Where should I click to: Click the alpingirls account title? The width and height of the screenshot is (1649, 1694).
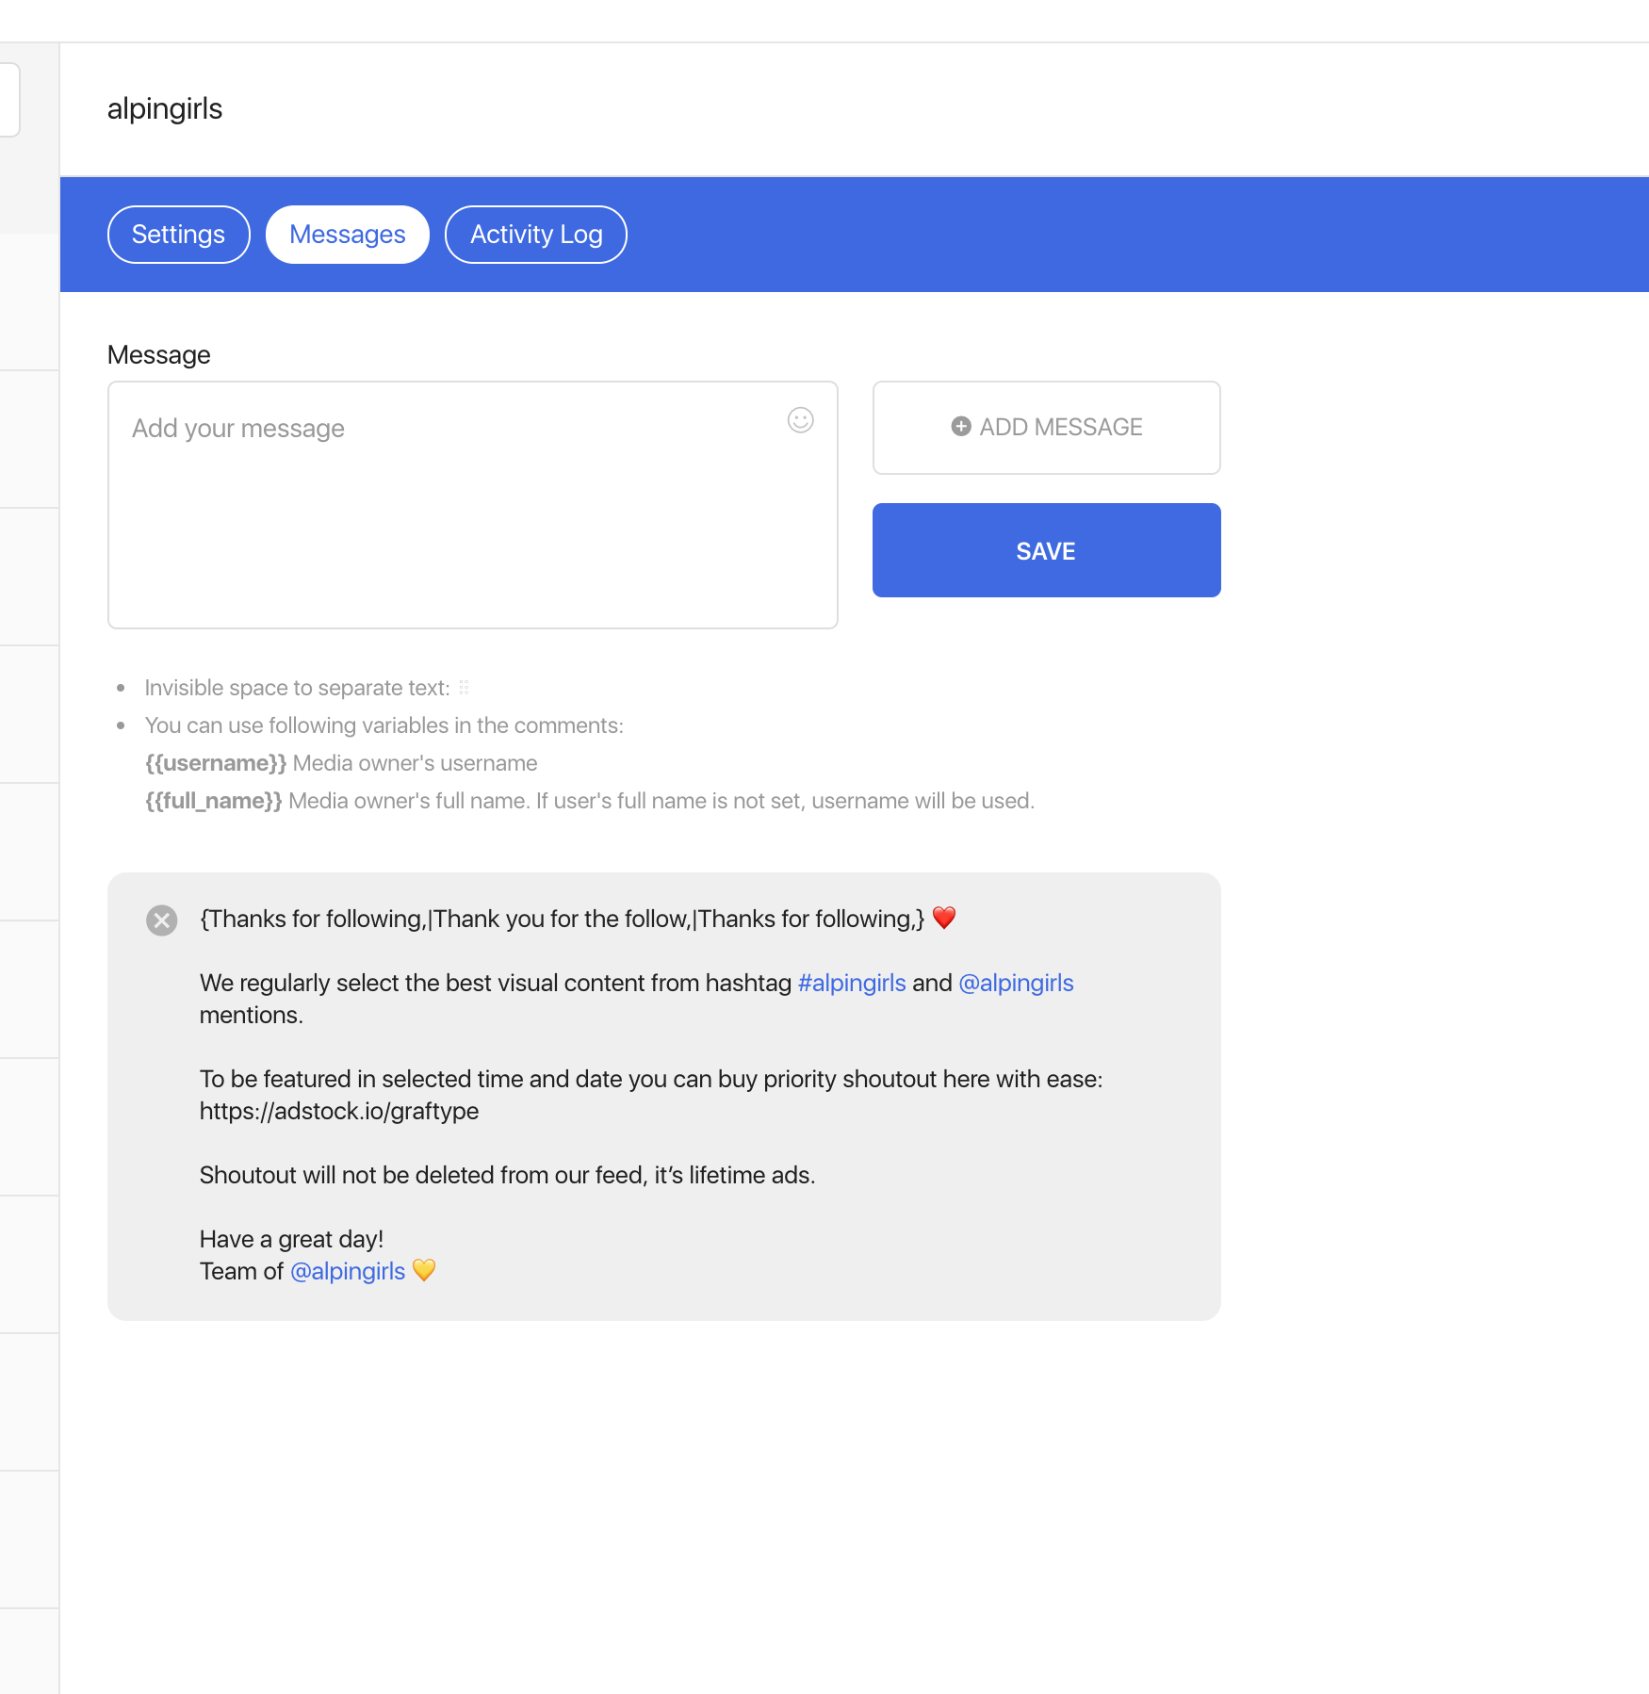(x=165, y=109)
